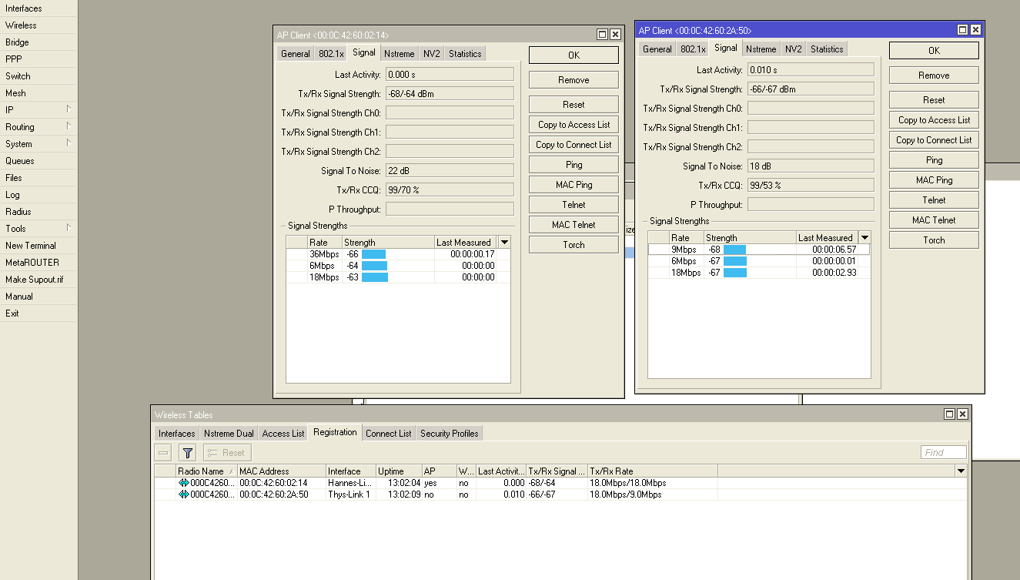The width and height of the screenshot is (1020, 580).
Task: Switch to the Security Profiles tab
Action: 449,434
